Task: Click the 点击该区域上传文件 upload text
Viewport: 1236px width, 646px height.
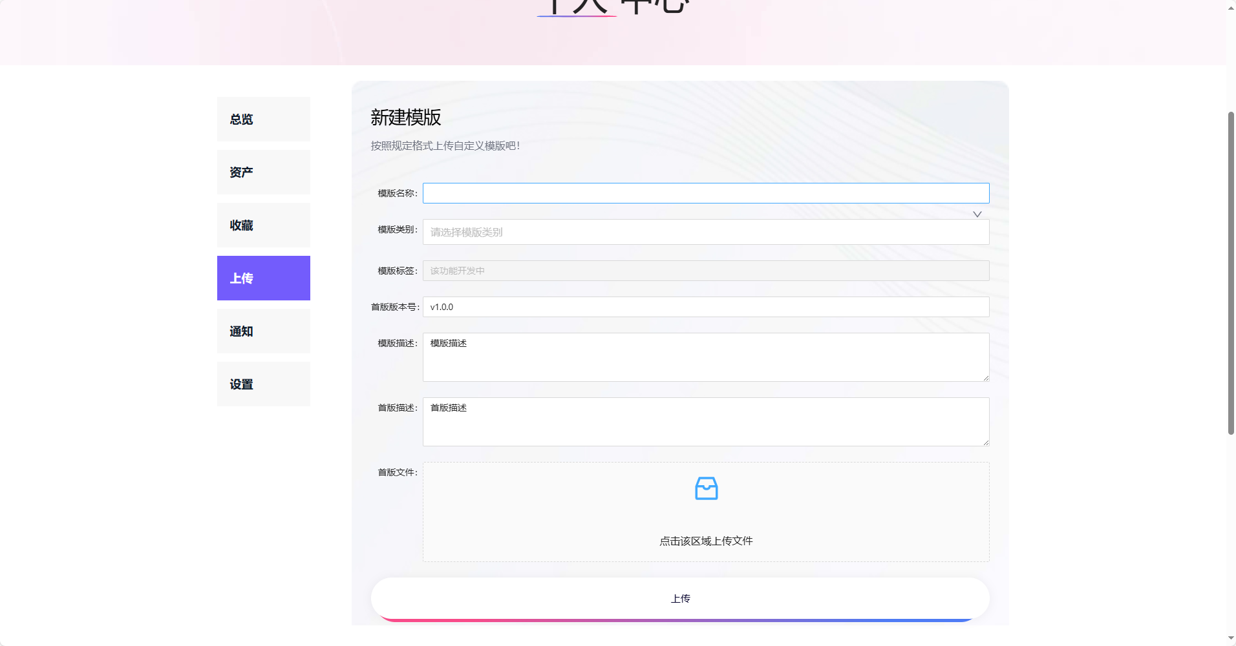Action: 706,541
